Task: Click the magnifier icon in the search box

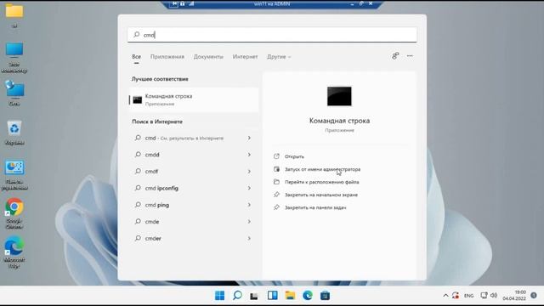Action: click(137, 35)
